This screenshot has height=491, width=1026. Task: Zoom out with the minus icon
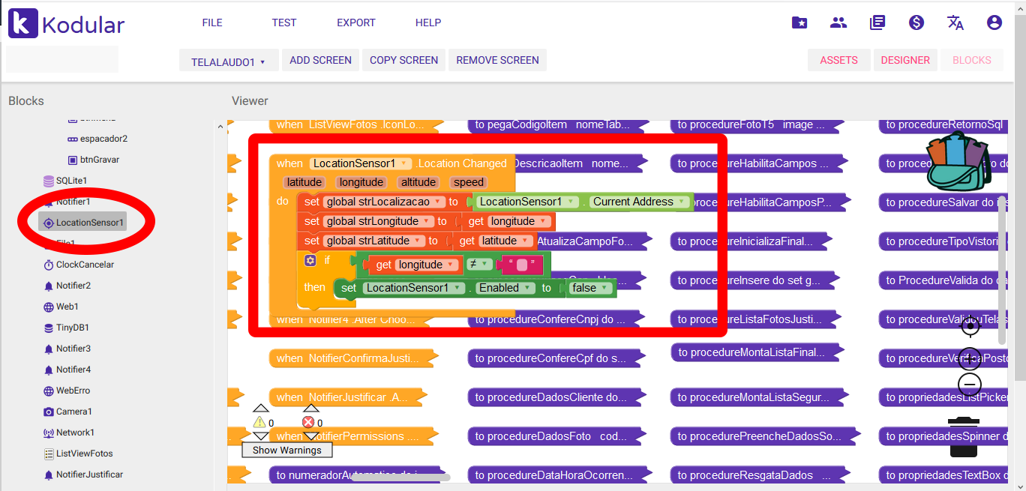(970, 385)
